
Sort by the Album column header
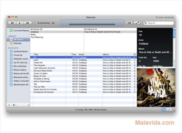[118, 54]
